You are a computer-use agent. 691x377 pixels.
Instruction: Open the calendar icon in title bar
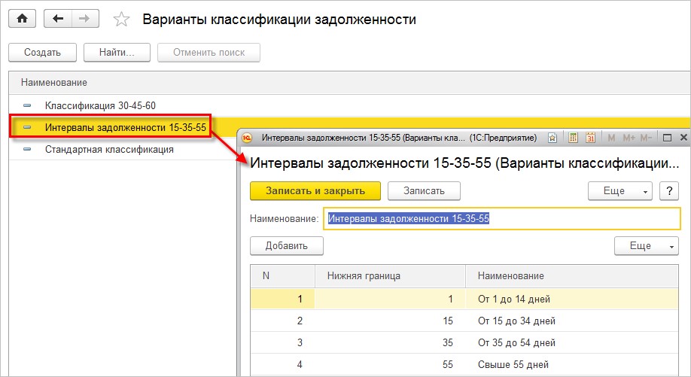pos(590,138)
